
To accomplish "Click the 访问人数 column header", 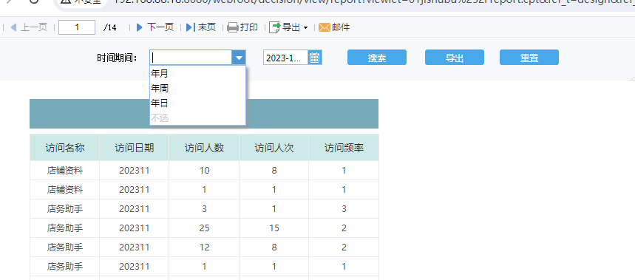I will 204,148.
